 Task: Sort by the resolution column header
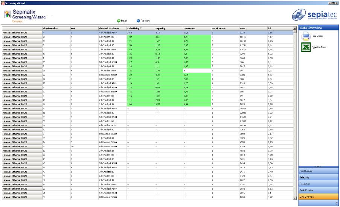coord(197,28)
